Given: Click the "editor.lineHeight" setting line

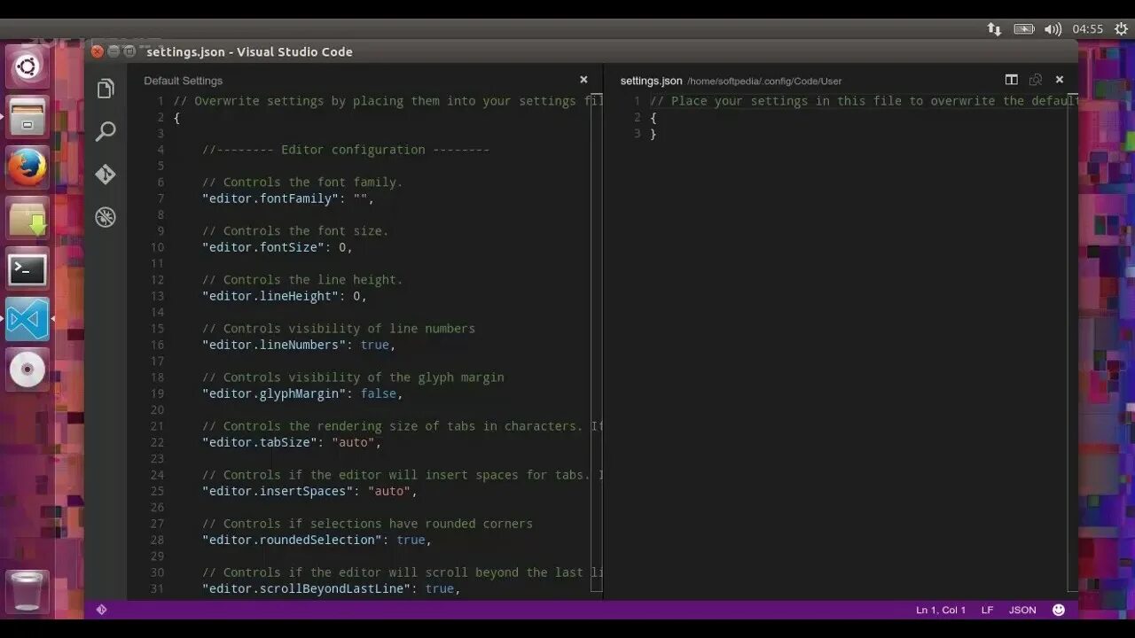Looking at the screenshot, I should coord(285,296).
